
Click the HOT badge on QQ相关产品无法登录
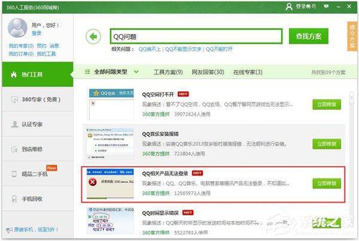point(197,173)
